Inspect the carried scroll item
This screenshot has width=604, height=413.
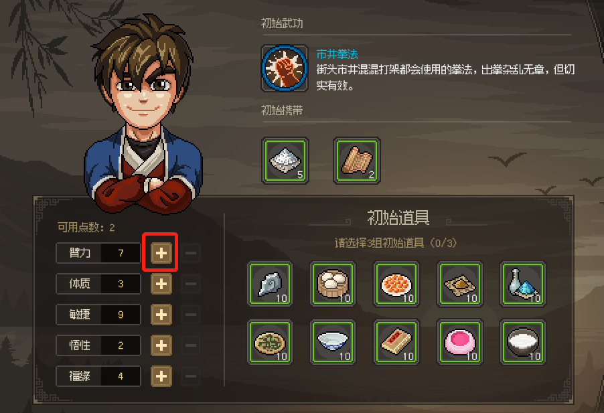(x=357, y=161)
